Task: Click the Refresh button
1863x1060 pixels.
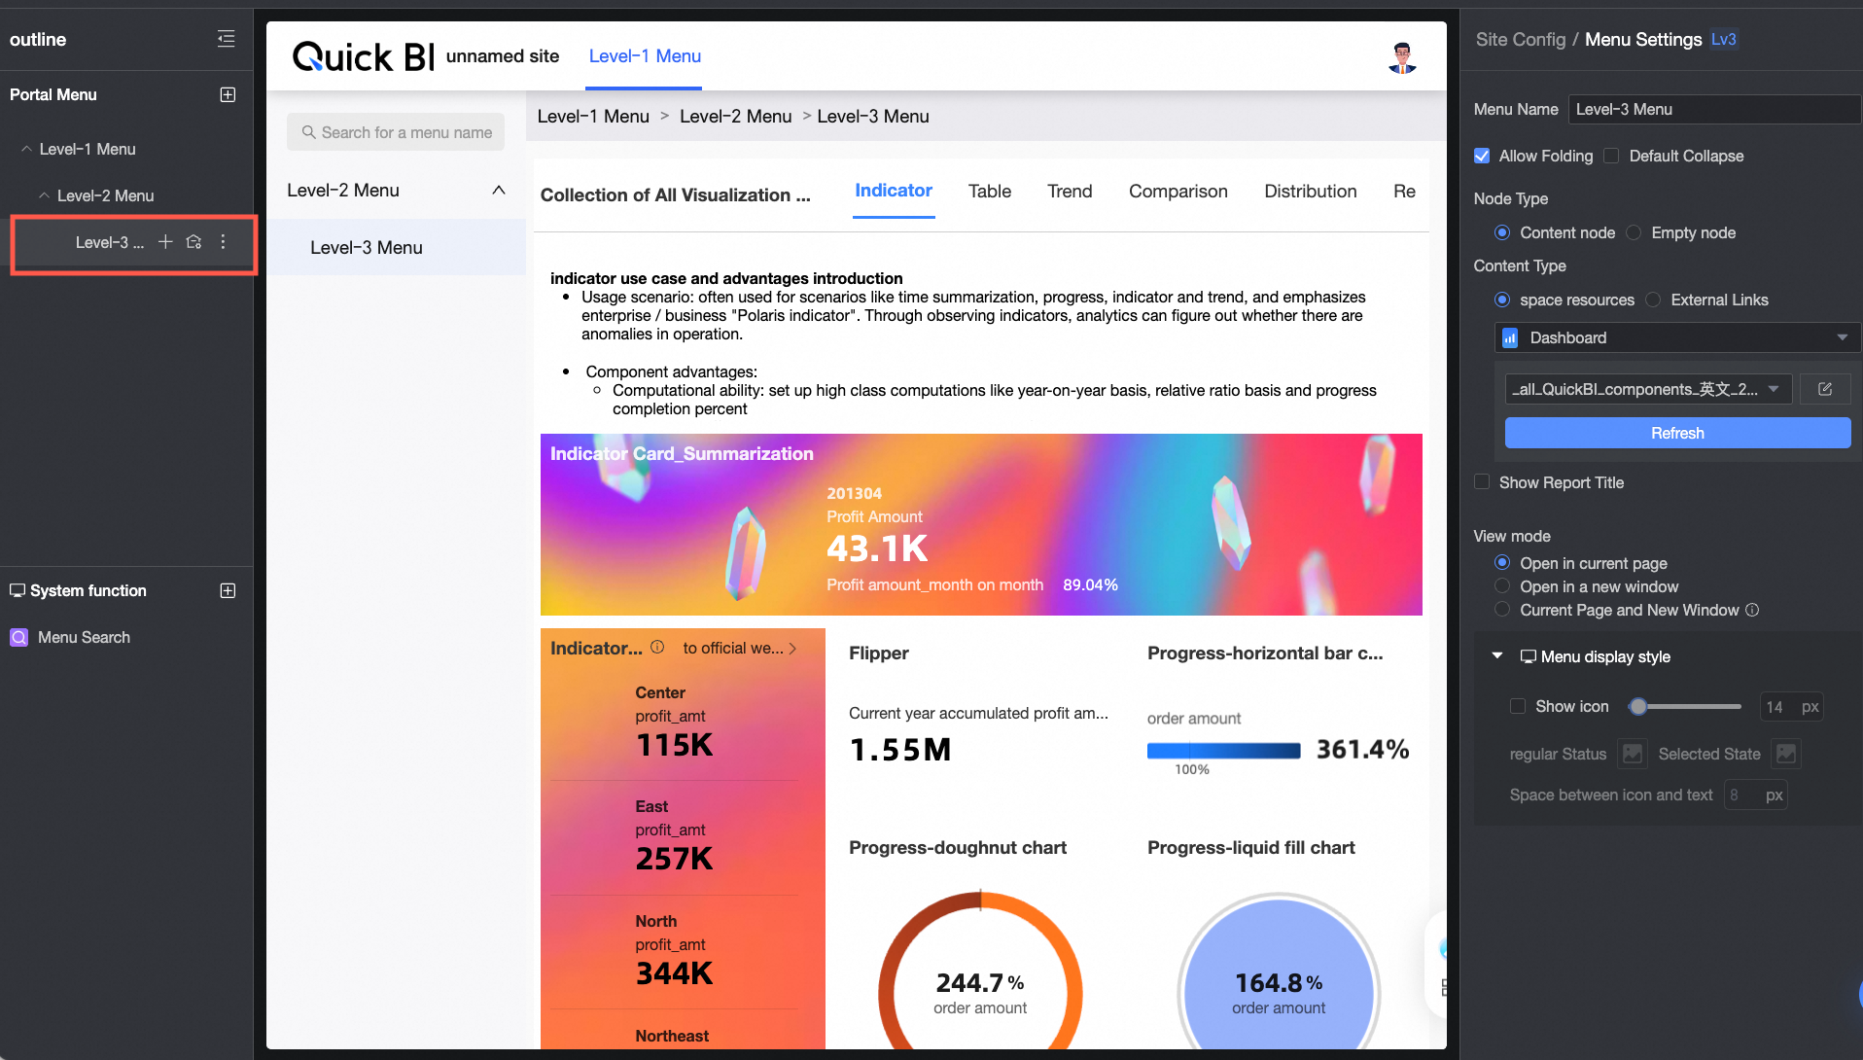Action: tap(1677, 433)
